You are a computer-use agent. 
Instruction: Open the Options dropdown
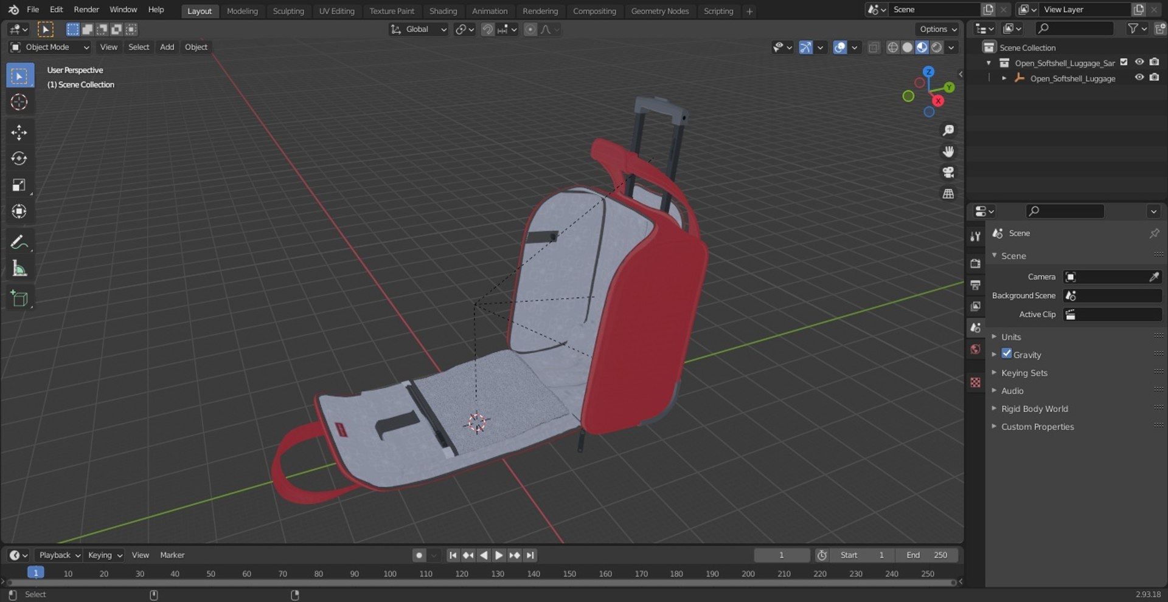[937, 29]
